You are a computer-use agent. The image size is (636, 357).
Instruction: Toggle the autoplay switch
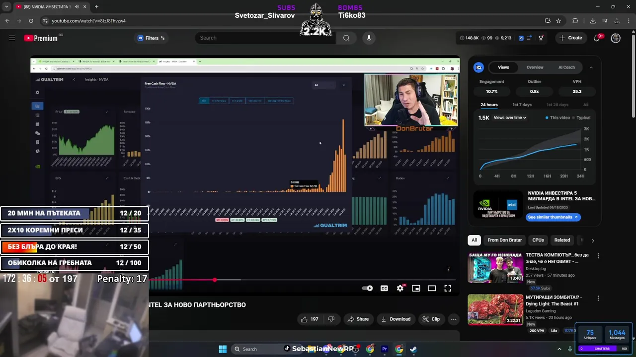pyautogui.click(x=367, y=288)
